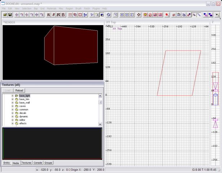This screenshot has height=173, width=222.
Task: Click the texture tree scroll-down arrow
Action: pos(100,124)
